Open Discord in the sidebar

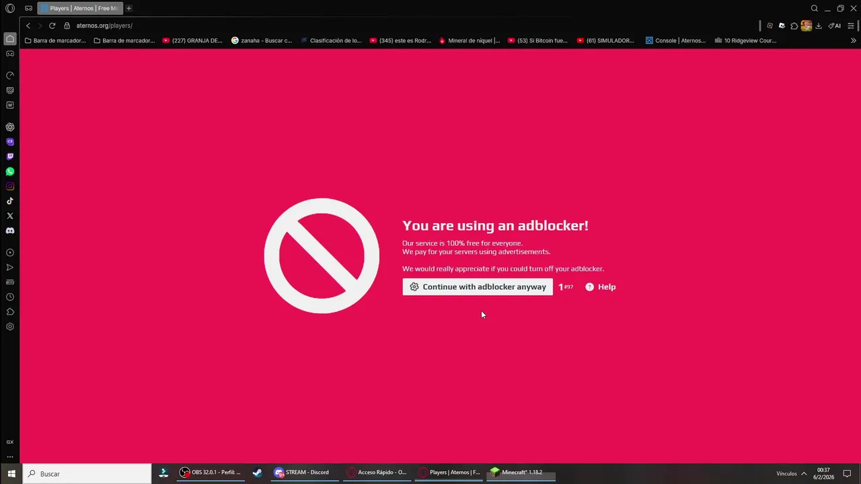coord(10,231)
